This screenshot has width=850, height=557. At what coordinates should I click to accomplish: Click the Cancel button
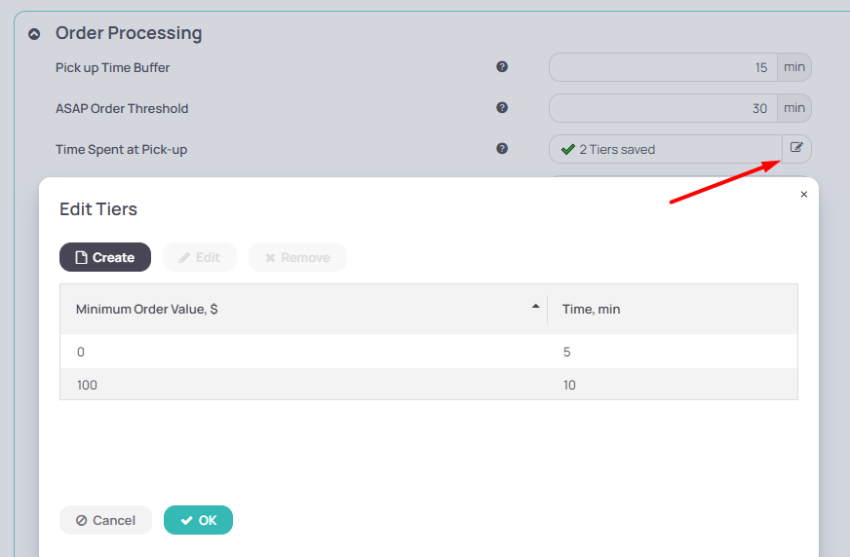[105, 520]
